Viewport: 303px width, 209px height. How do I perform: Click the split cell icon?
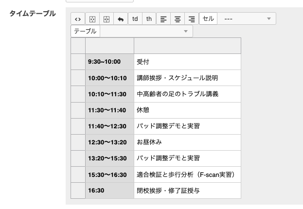(106, 19)
